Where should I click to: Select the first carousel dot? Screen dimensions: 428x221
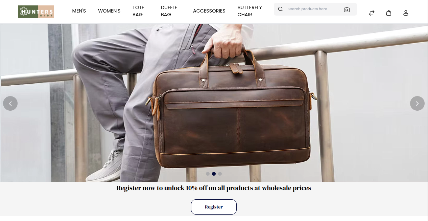coord(208,174)
